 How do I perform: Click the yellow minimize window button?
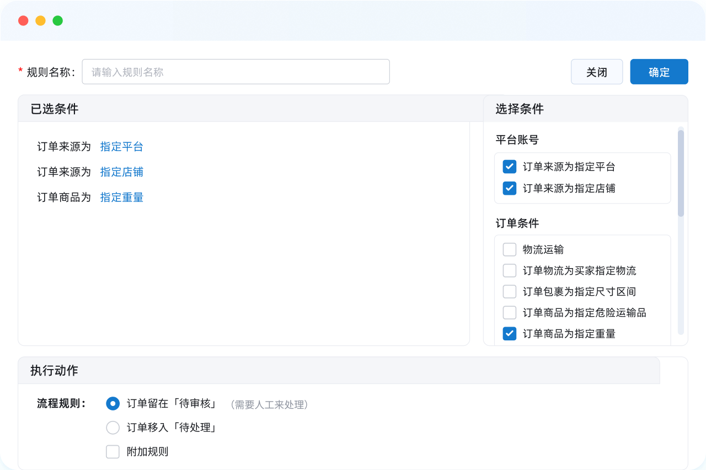40,21
